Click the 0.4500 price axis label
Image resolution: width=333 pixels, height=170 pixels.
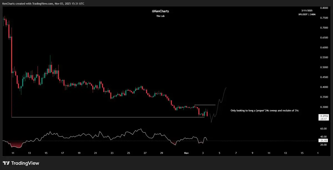pos(324,77)
